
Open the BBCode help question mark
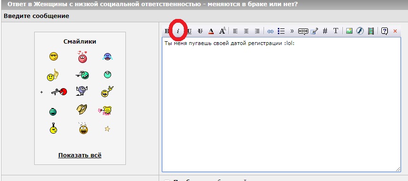384,31
